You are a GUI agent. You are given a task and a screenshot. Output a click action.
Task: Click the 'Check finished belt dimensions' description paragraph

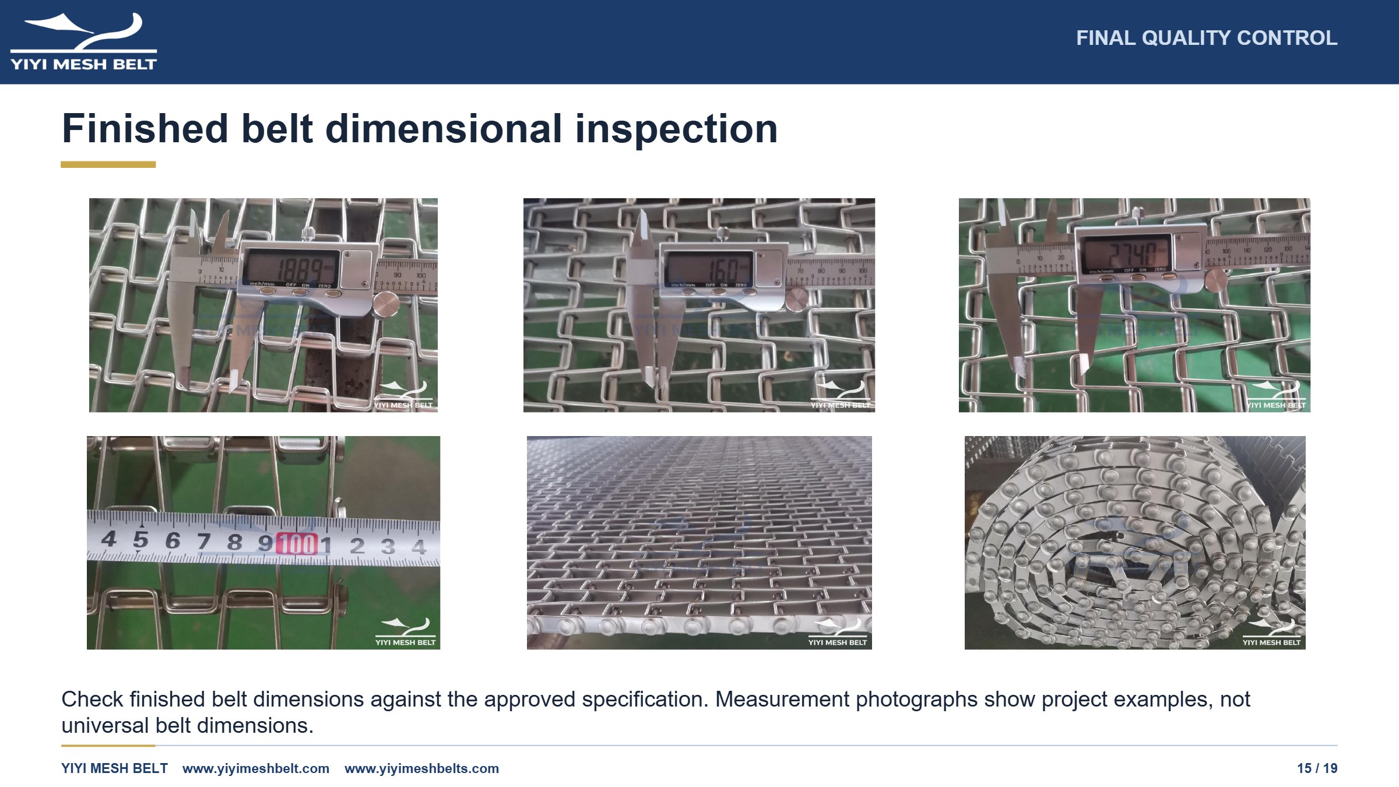(x=656, y=712)
